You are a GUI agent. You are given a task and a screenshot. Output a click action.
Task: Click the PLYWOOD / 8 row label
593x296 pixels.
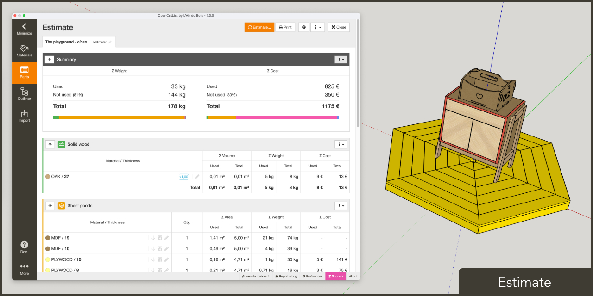tap(65, 270)
